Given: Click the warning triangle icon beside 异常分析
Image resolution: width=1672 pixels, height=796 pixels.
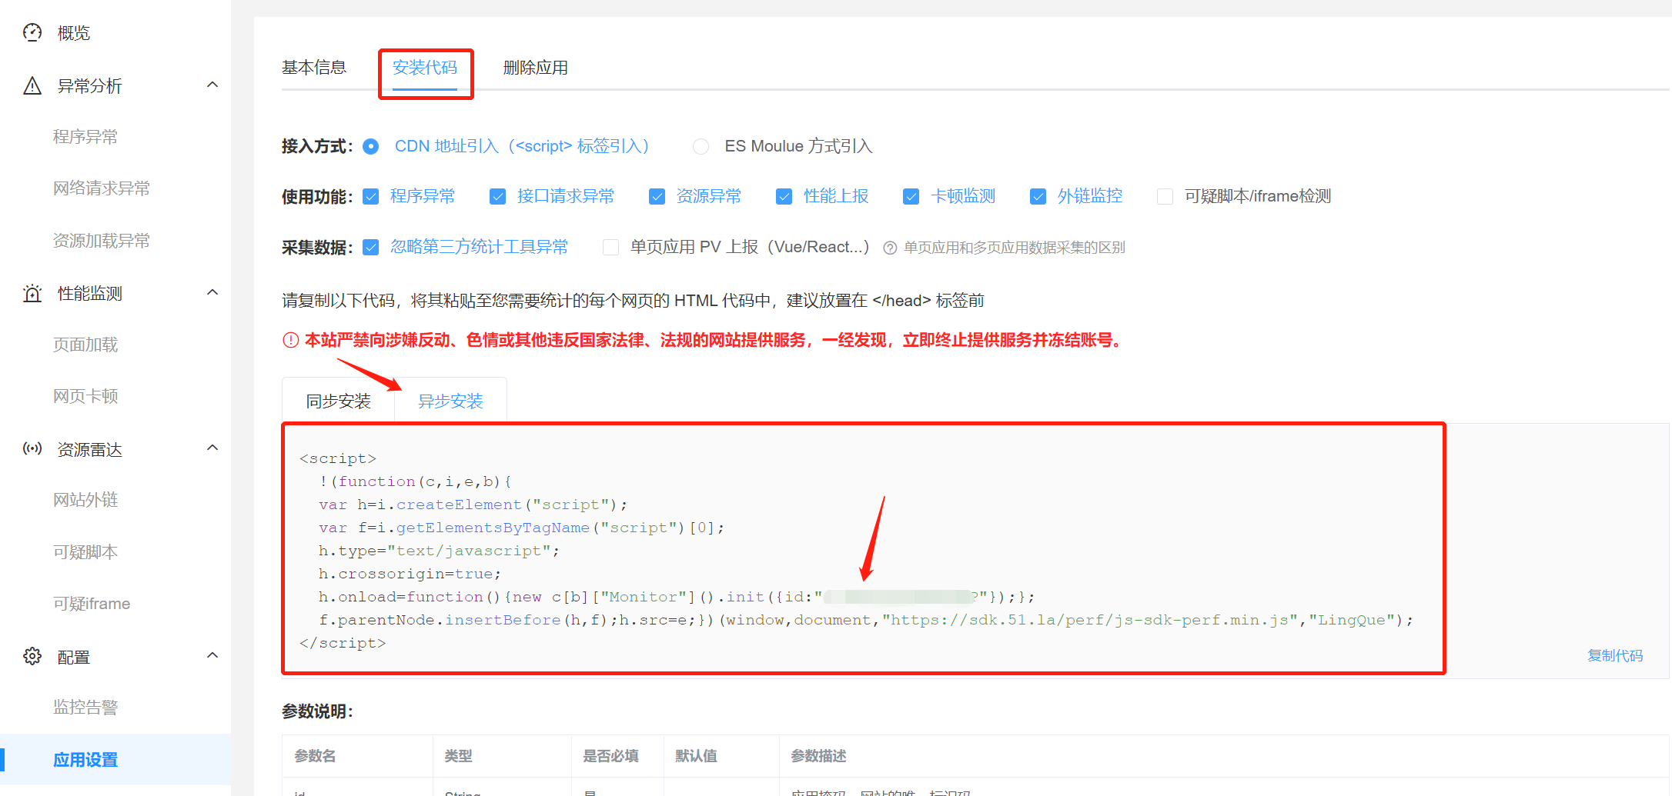Looking at the screenshot, I should pyautogui.click(x=32, y=85).
